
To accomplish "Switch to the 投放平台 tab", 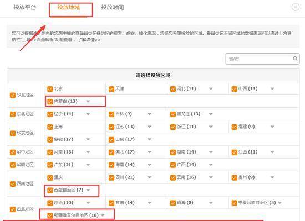I will [25, 7].
